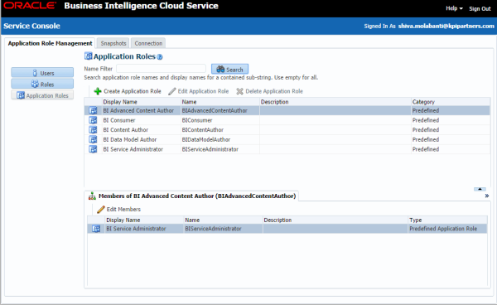The width and height of the screenshot is (497, 305).
Task: Click the BIContentAuthor name cell
Action: [x=203, y=129]
